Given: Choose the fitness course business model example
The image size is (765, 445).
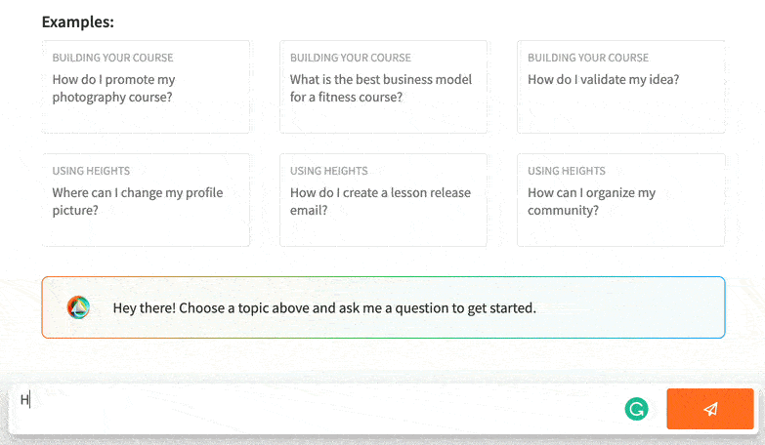Looking at the screenshot, I should (383, 87).
